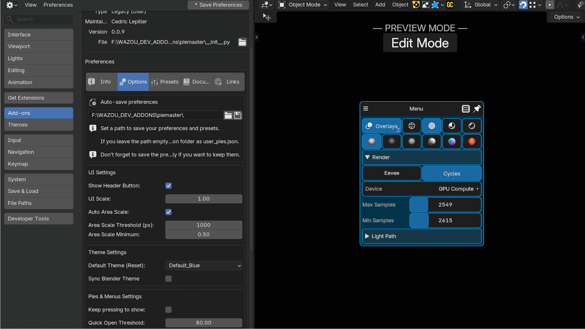585x329 pixels.
Task: Click the add-on file folder icon
Action: [242, 42]
